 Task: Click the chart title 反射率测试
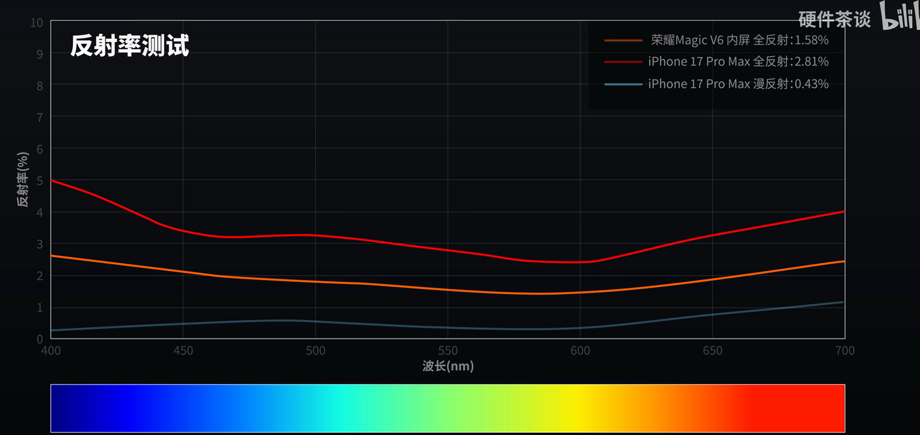[130, 46]
